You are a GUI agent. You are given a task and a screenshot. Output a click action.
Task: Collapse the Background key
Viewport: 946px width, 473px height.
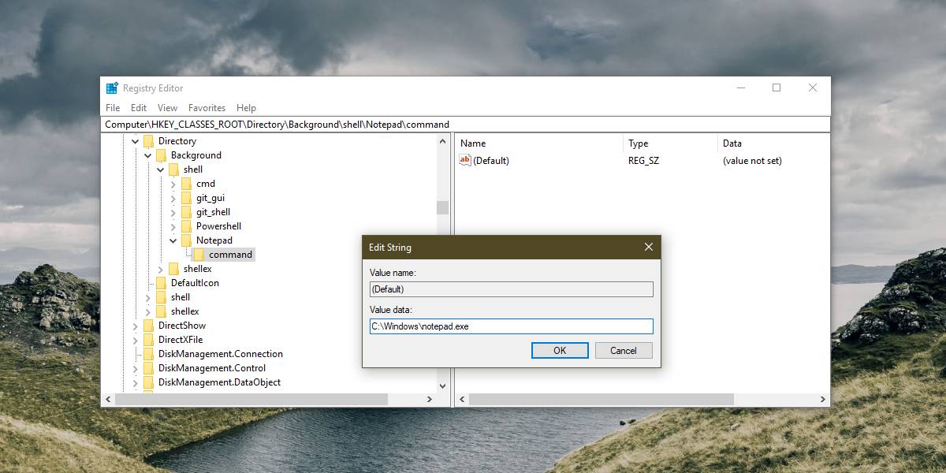click(x=148, y=155)
